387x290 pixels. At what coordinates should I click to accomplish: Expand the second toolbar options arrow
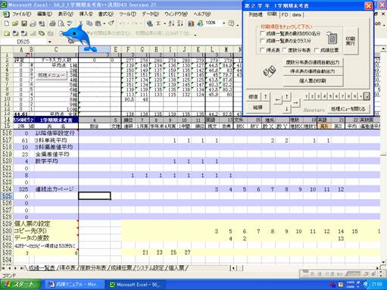[x=195, y=35]
